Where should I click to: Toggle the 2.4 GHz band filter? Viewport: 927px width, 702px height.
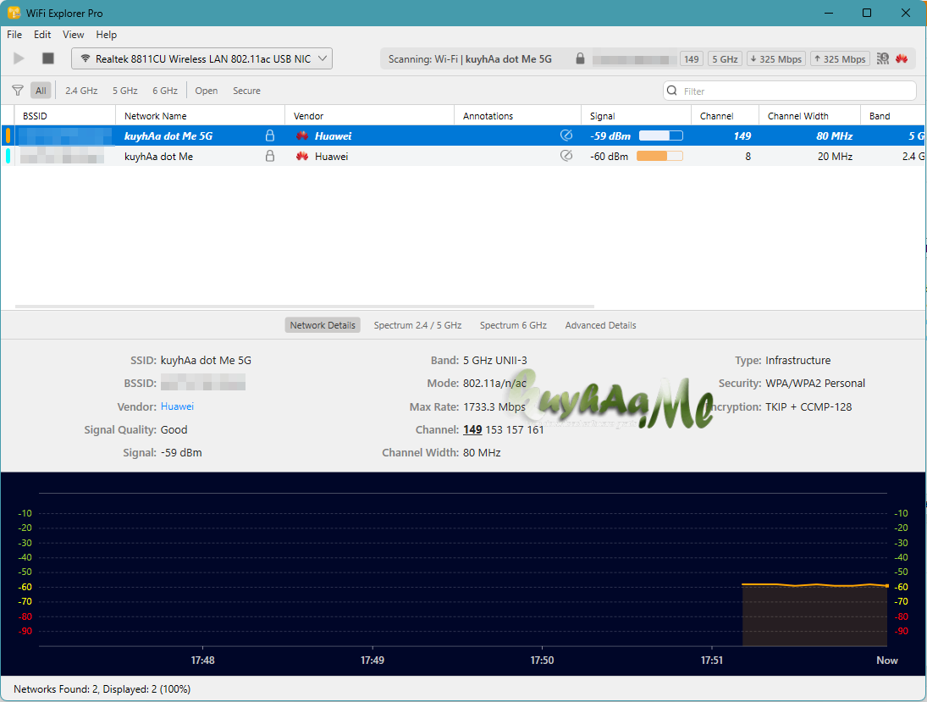[x=81, y=91]
